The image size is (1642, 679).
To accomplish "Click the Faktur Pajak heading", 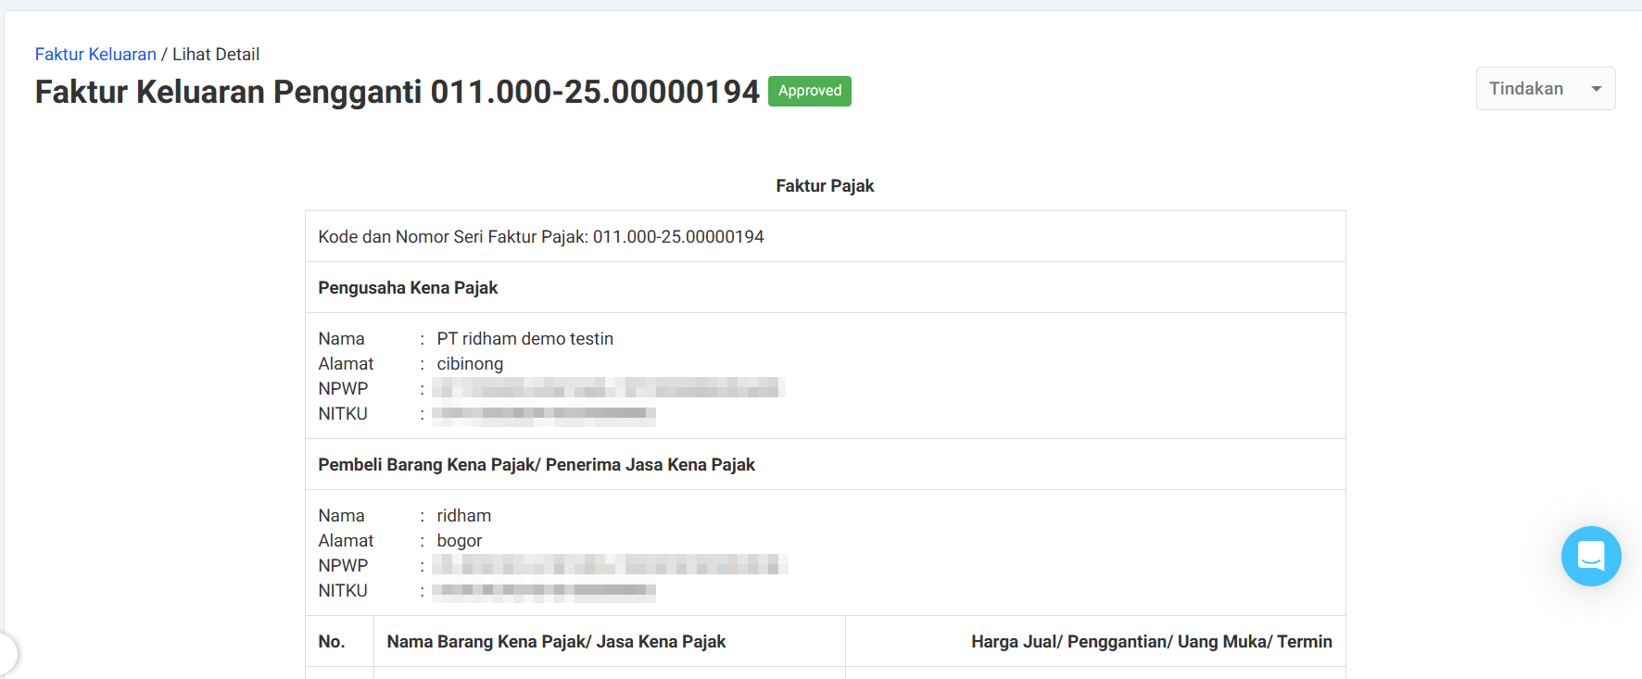I will tap(825, 186).
